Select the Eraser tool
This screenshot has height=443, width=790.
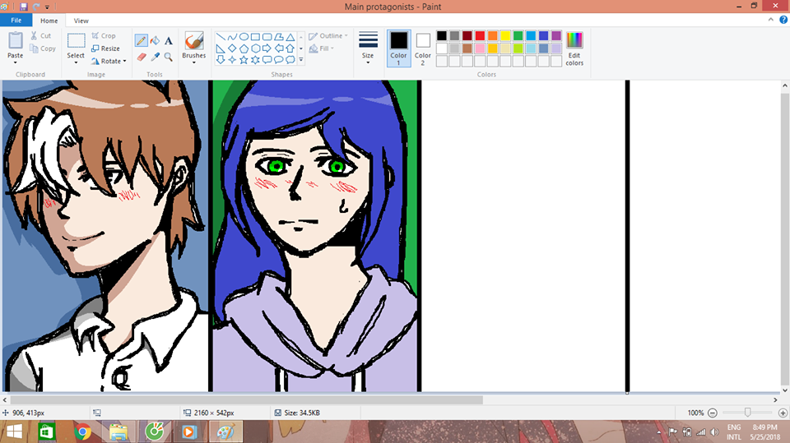(141, 57)
